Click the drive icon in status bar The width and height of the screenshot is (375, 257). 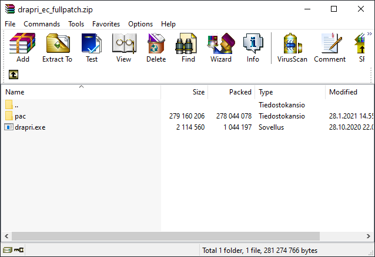(9, 251)
